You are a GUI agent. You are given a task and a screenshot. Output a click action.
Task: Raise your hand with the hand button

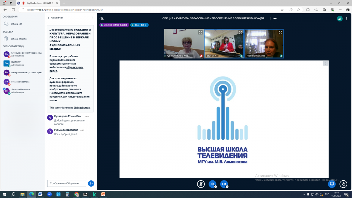tap(343, 184)
